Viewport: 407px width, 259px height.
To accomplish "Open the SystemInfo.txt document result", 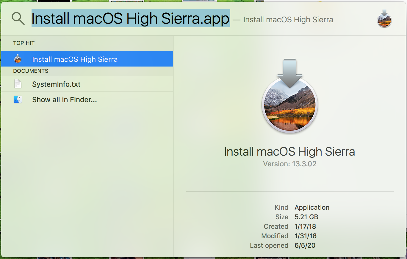I will [87, 84].
